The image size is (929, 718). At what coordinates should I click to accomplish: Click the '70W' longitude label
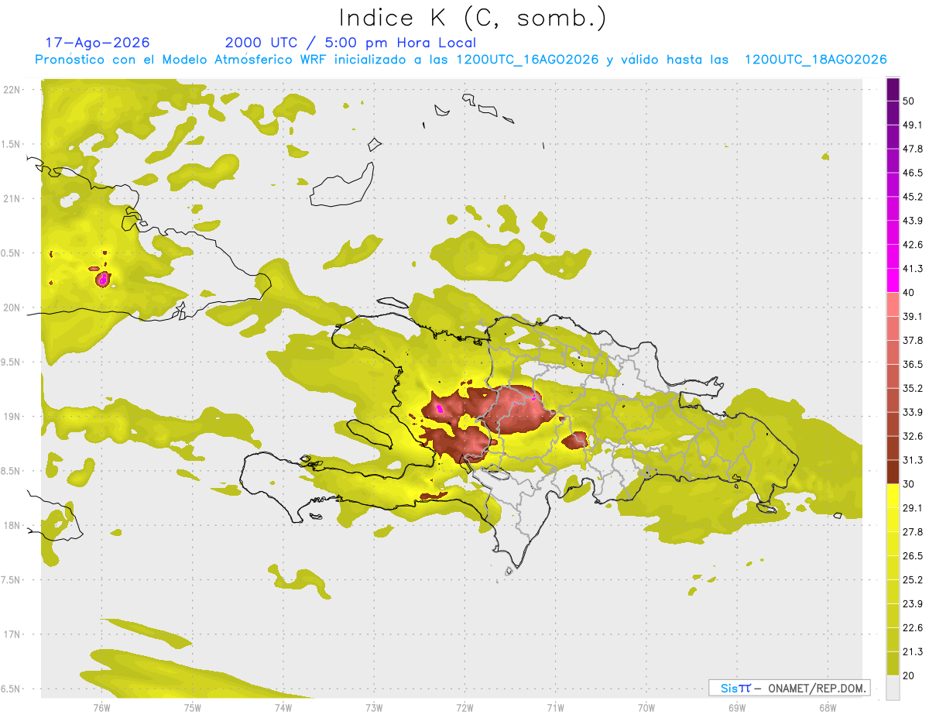coord(646,707)
